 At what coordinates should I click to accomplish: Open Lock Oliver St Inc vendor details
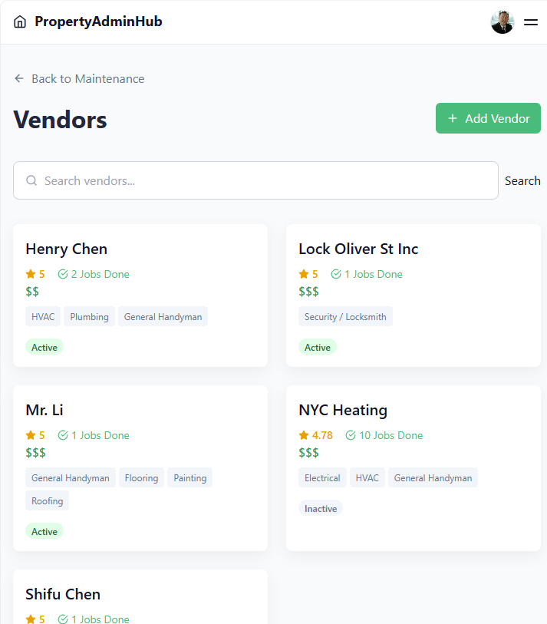(358, 249)
